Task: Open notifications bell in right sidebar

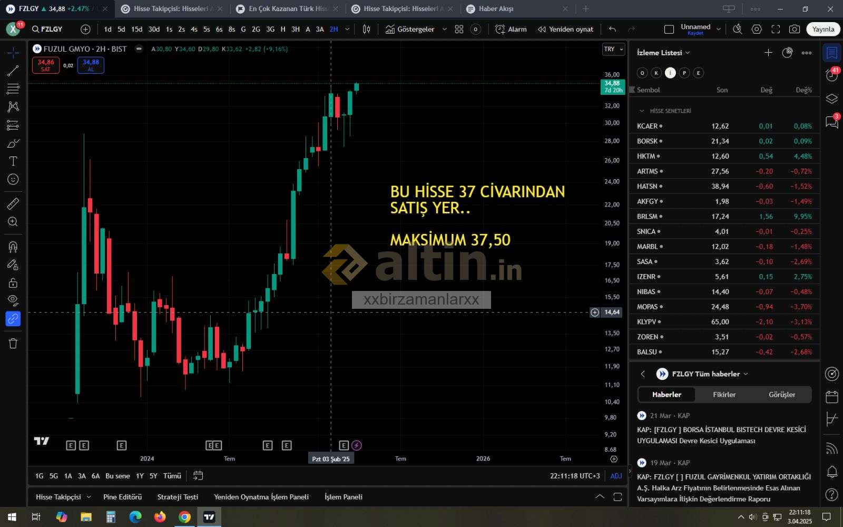Action: 832,472
